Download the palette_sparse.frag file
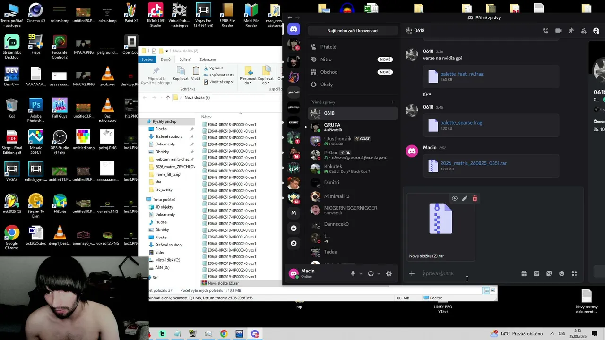Image resolution: width=605 pixels, height=340 pixels. click(461, 123)
